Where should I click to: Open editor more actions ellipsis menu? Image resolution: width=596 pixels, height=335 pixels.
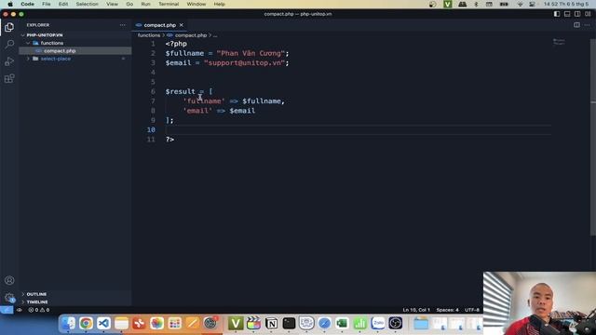pyautogui.click(x=587, y=25)
